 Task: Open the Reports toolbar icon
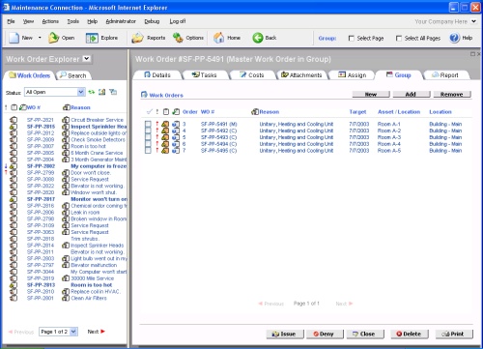coord(137,38)
